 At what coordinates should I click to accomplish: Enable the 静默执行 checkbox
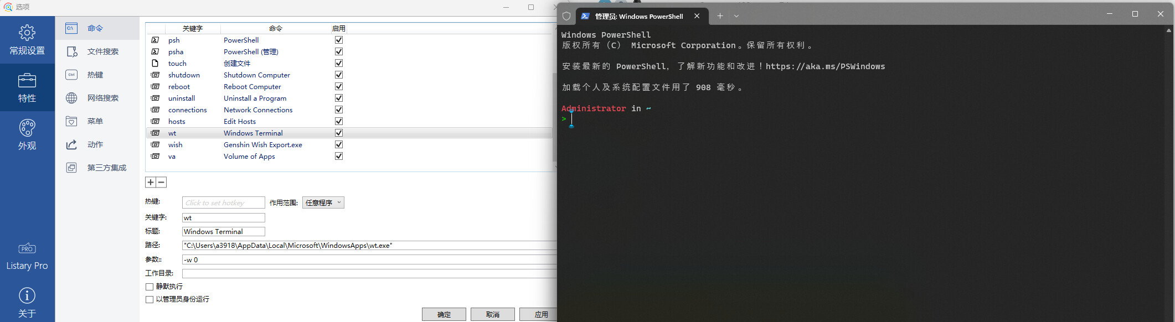(150, 287)
